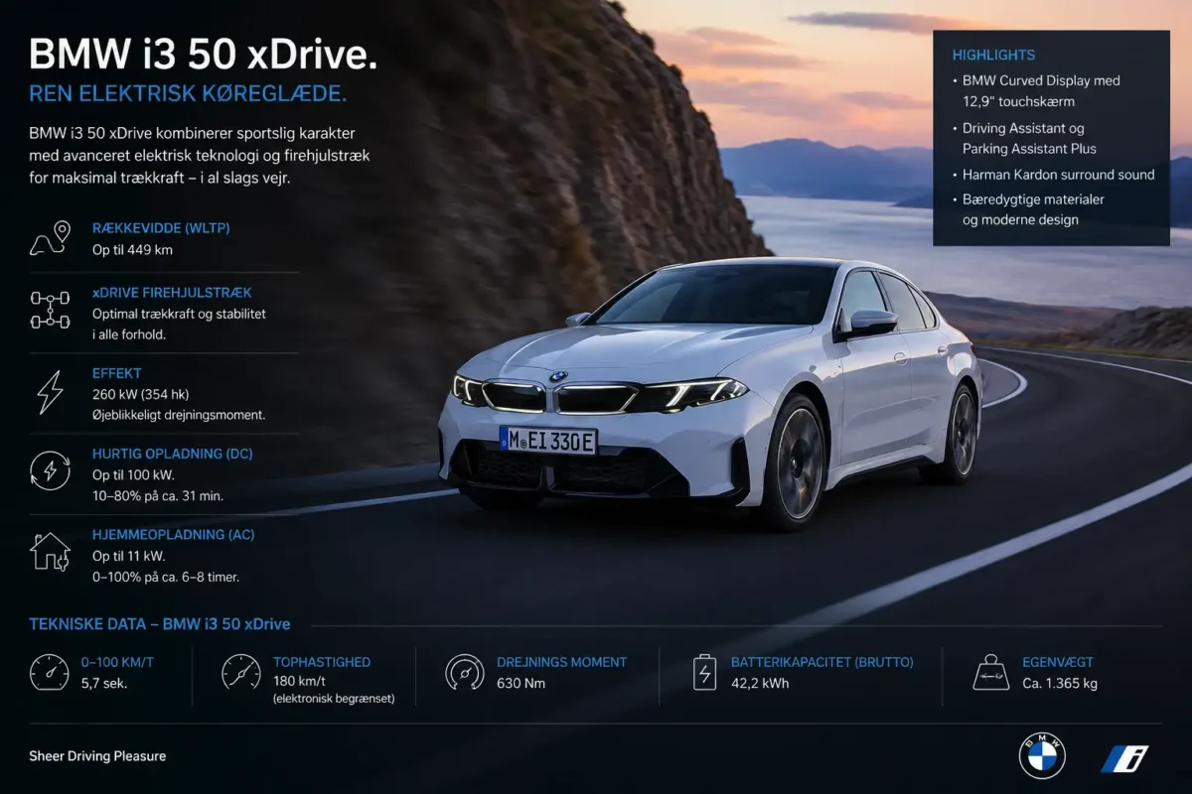Click the BMW badge on the car hood
The height and width of the screenshot is (794, 1192).
(x=558, y=377)
